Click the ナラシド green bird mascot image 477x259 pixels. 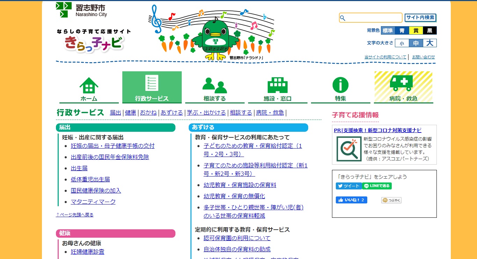pyautogui.click(x=215, y=39)
